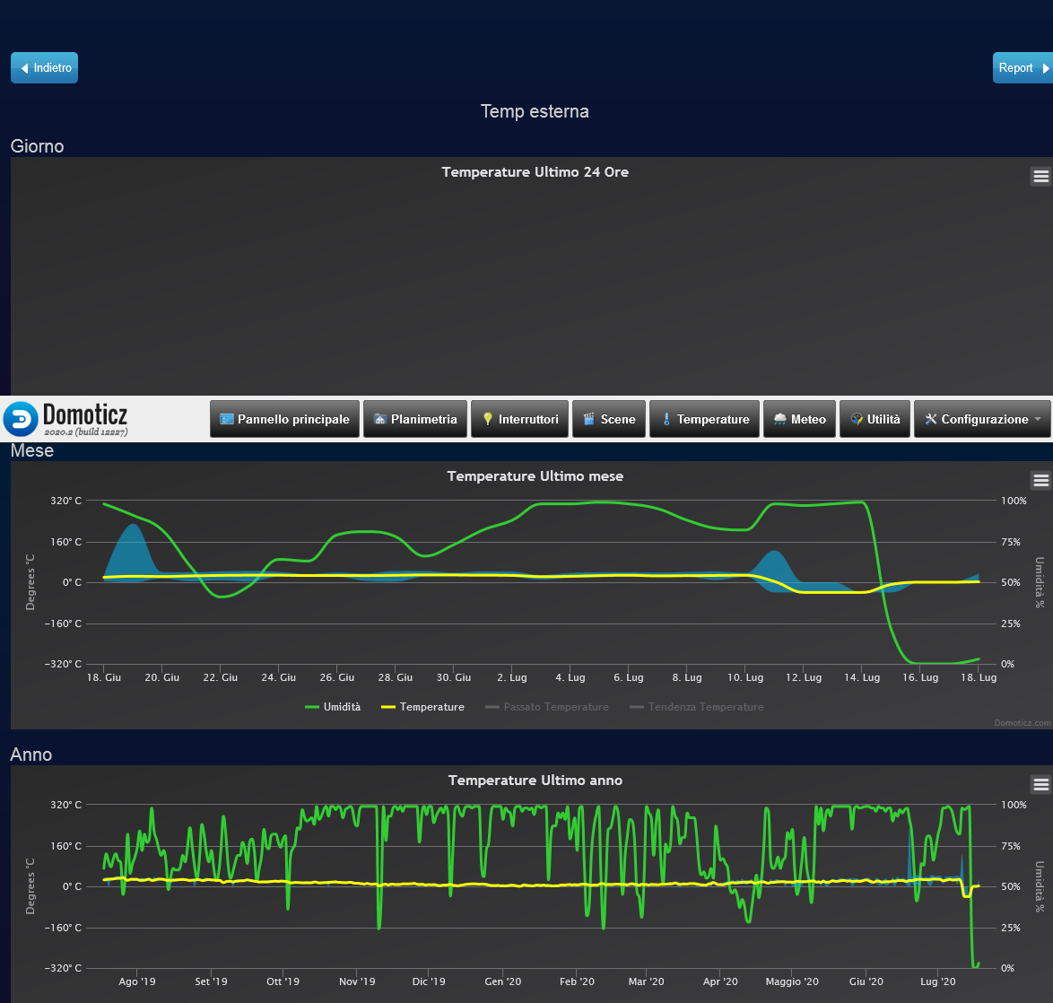Toggle the Umidità series in legend
Image resolution: width=1053 pixels, height=1003 pixels.
tap(333, 707)
